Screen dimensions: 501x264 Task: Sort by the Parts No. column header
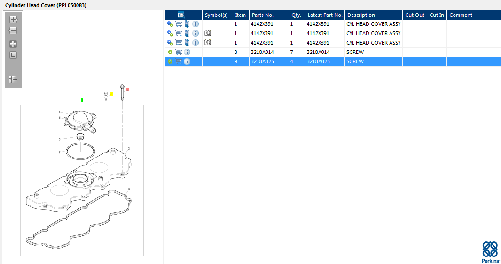(269, 15)
